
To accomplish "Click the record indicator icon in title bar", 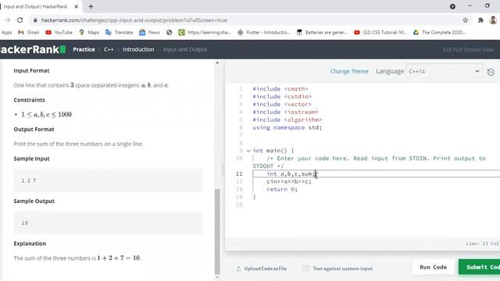I will tap(452, 6).
